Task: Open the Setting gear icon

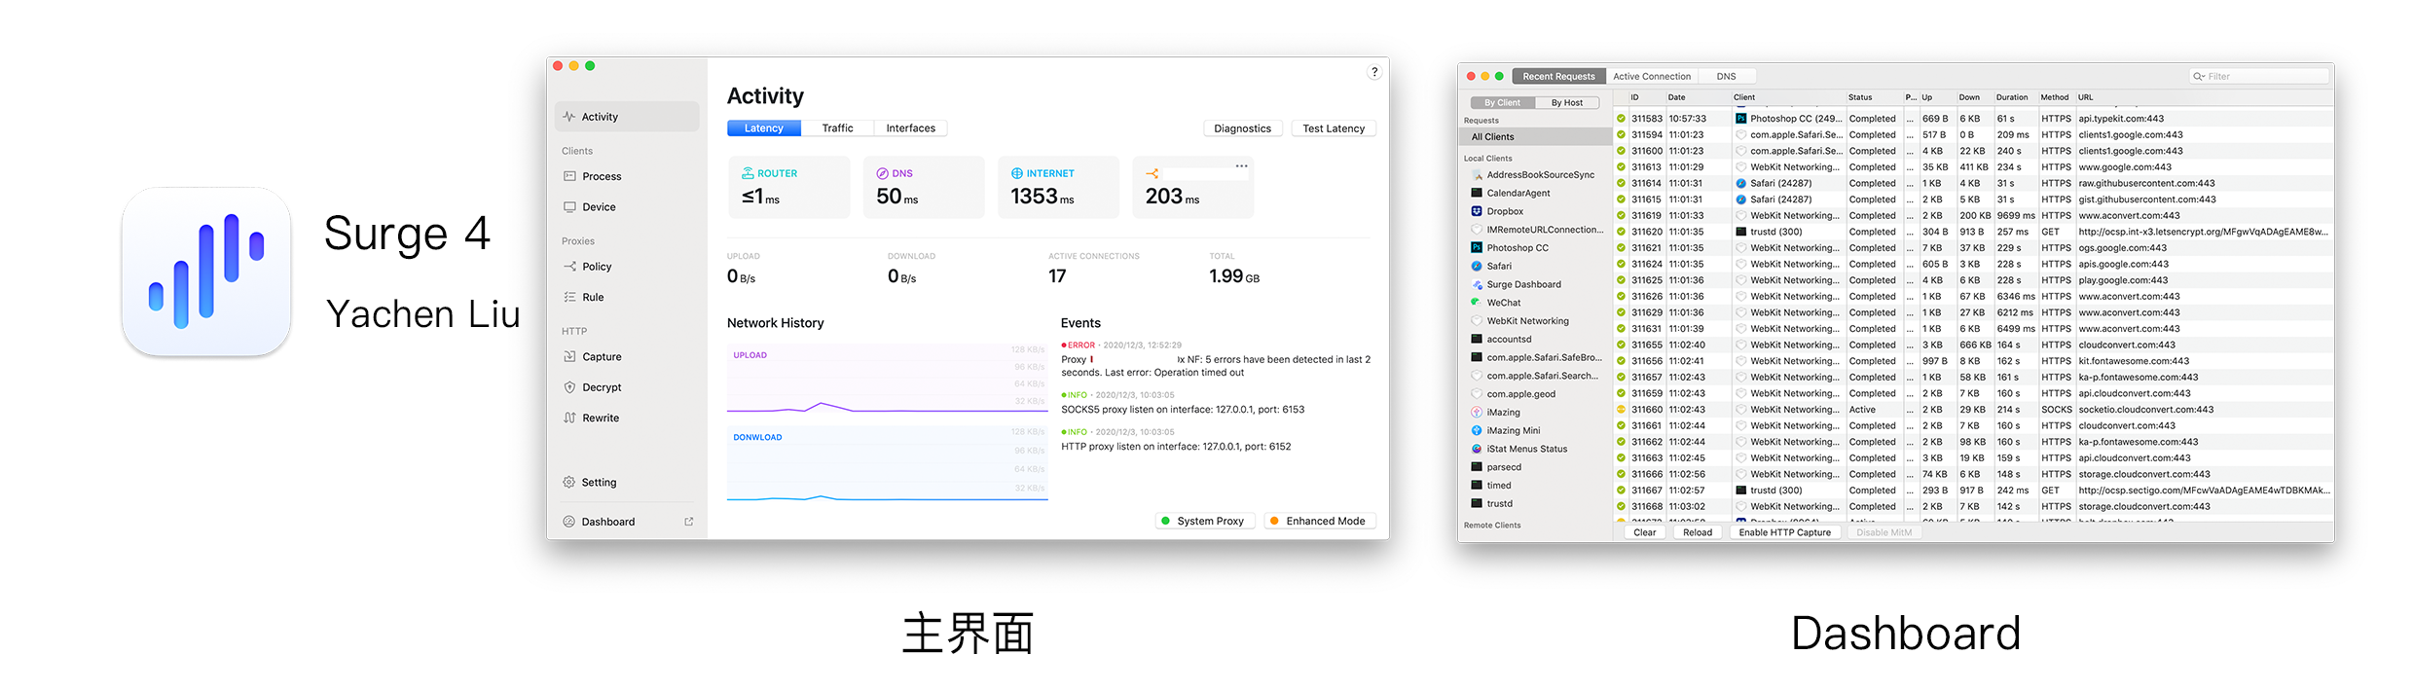Action: coord(569,483)
